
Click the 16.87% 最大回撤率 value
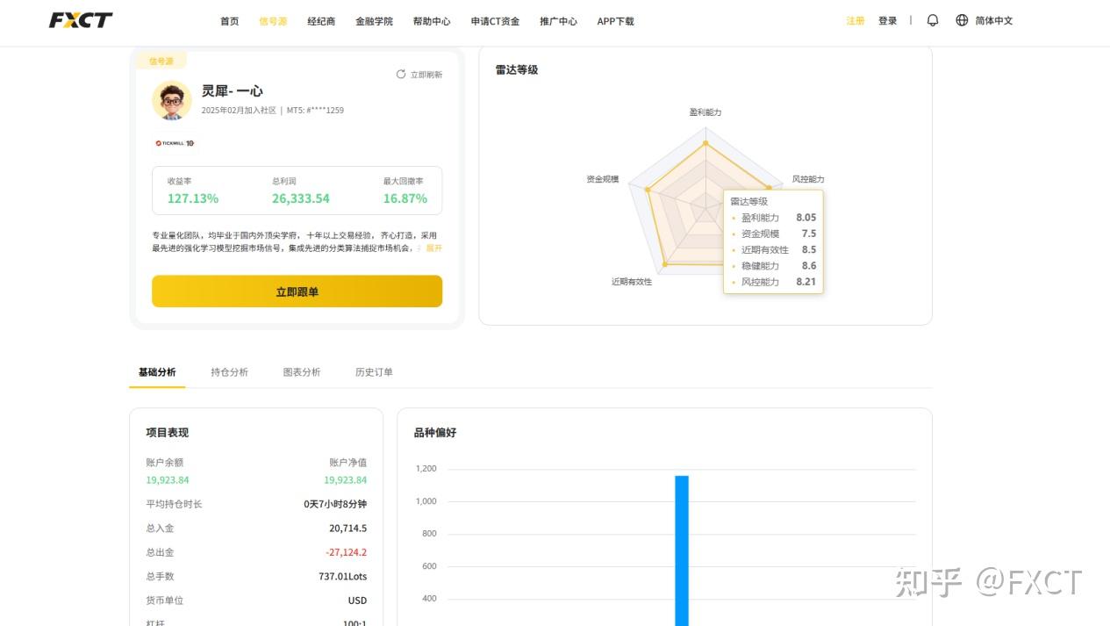tap(405, 198)
